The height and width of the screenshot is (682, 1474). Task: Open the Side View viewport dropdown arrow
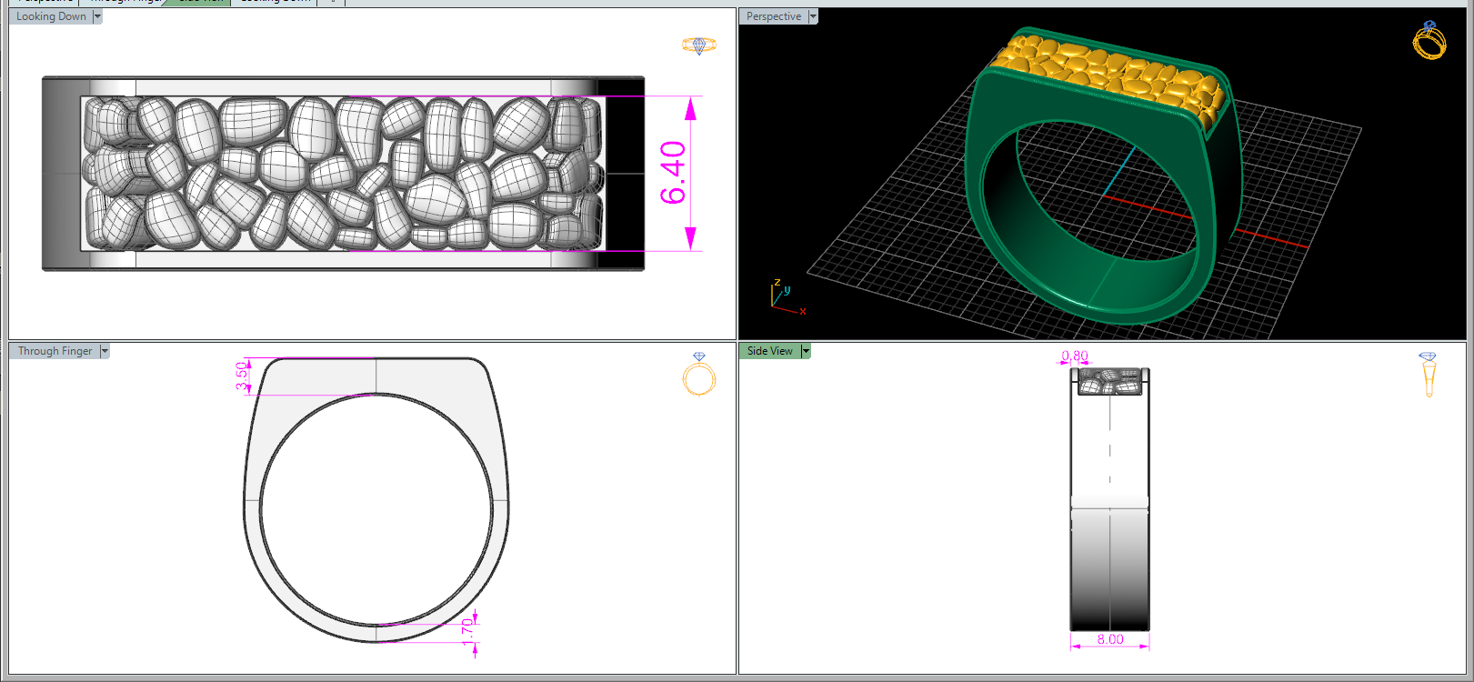(806, 351)
